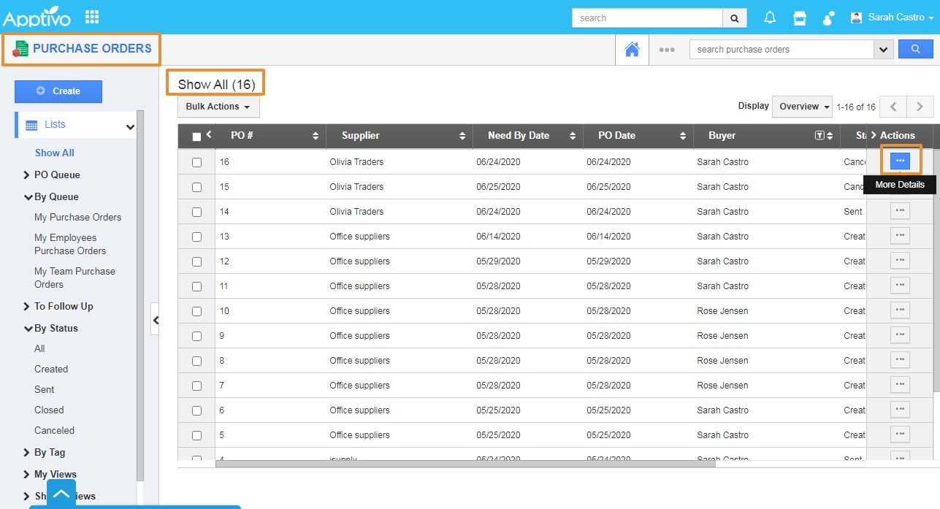Open purchase order number 14 link
Viewport: 940px width, 509px height.
click(x=224, y=212)
